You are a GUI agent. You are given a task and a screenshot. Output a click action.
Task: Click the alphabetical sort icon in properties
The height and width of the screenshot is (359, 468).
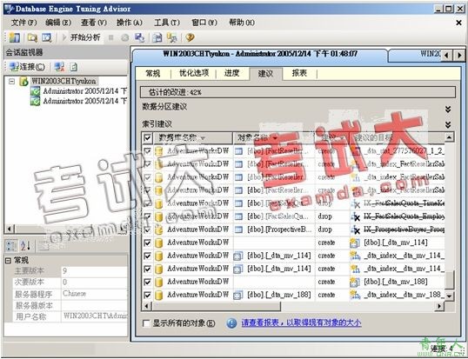click(26, 245)
